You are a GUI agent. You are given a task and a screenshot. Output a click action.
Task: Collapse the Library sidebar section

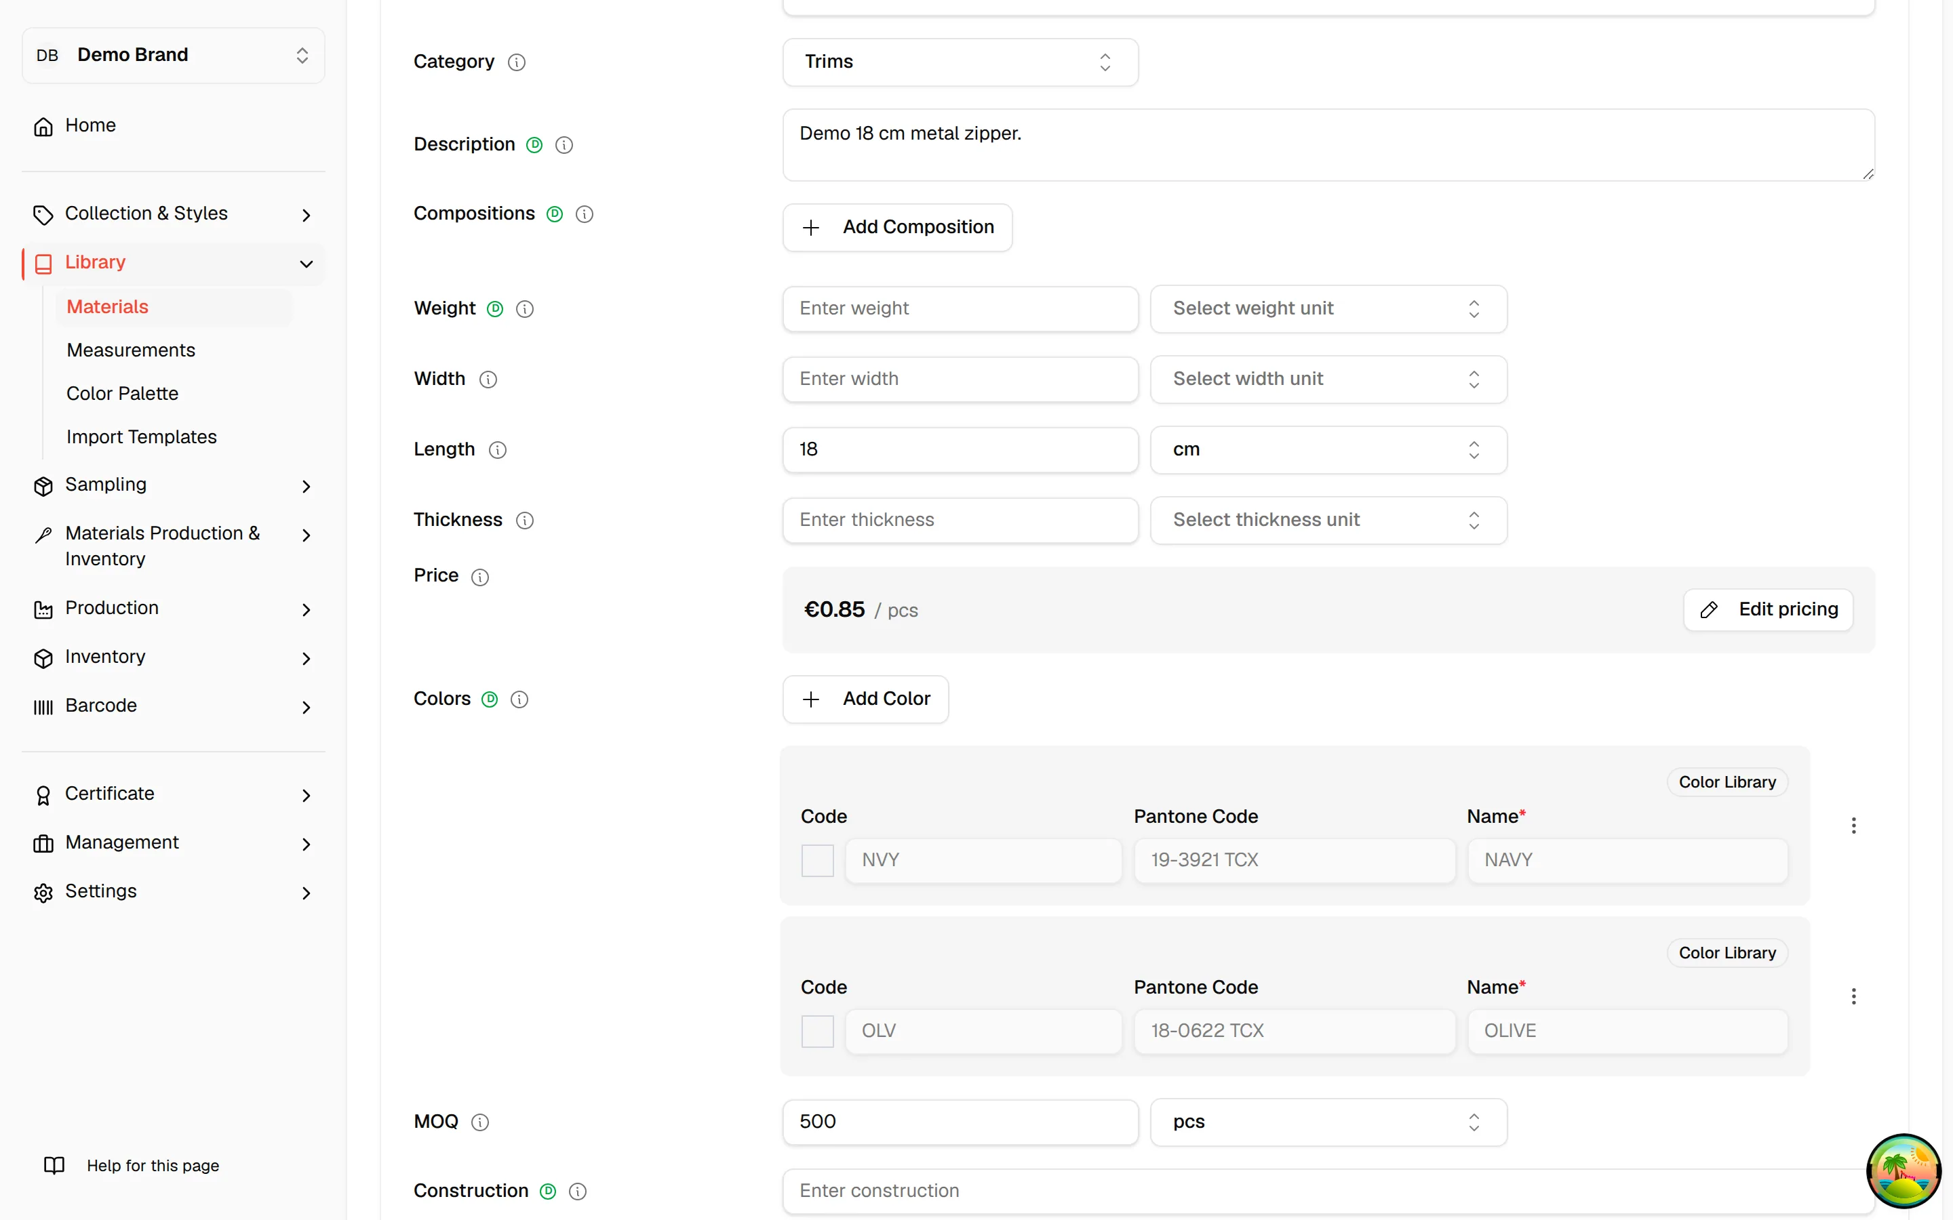pyautogui.click(x=174, y=263)
